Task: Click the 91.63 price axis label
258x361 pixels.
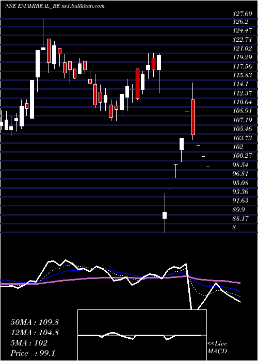Action: pos(241,201)
